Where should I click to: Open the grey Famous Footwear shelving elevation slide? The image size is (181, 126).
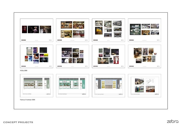pos(36,86)
